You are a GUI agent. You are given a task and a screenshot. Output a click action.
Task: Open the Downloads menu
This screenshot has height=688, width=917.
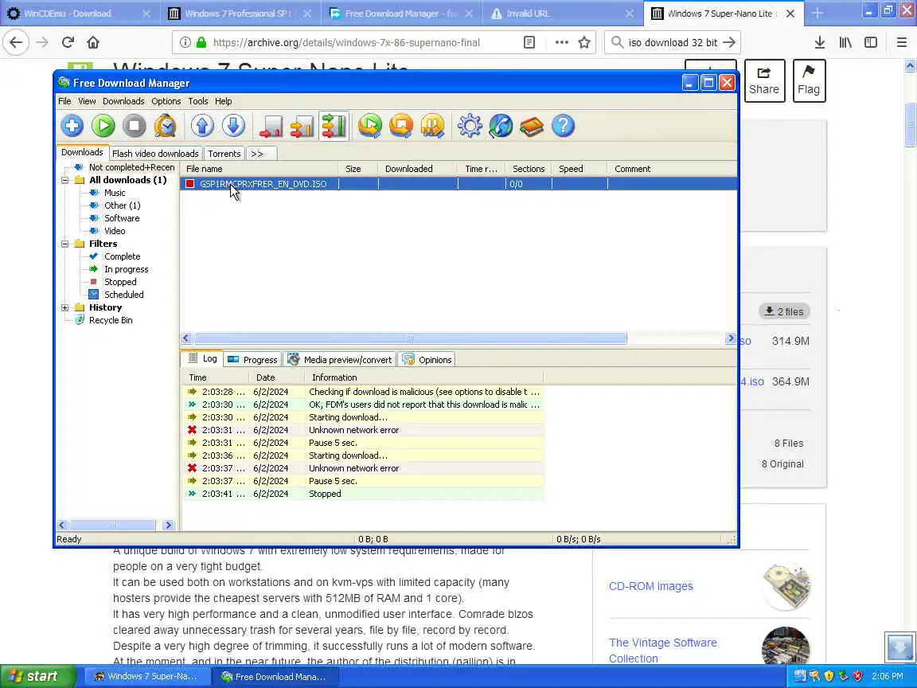pos(123,101)
